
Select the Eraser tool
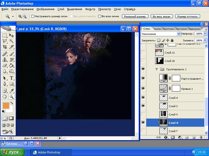tap(5, 65)
